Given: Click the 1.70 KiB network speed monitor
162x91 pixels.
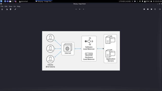Looking at the screenshot, I should [x=125, y=1].
